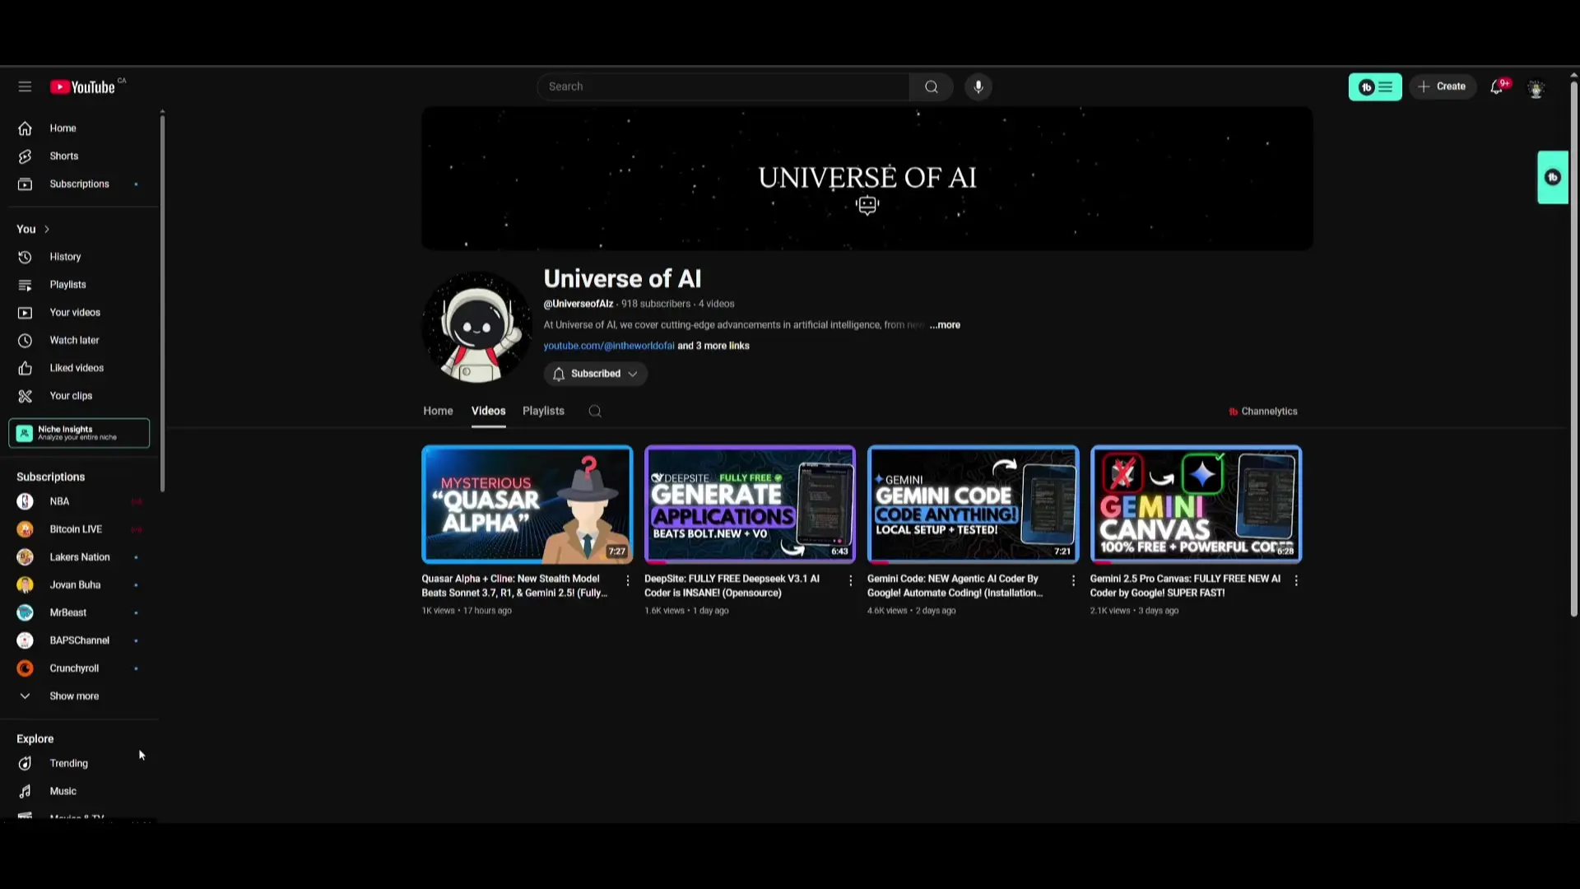This screenshot has height=889, width=1580.
Task: Open BAPSChannel subscription
Action: point(79,640)
